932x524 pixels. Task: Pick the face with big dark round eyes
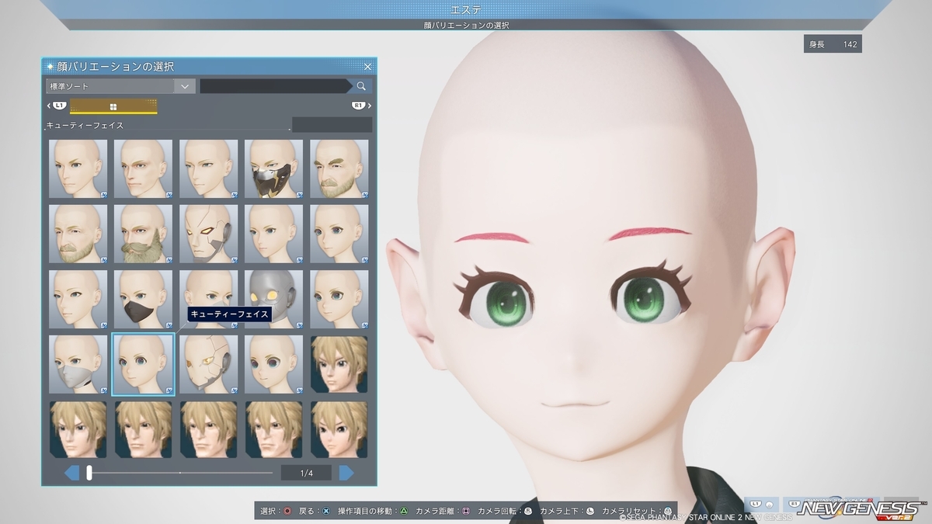274,364
